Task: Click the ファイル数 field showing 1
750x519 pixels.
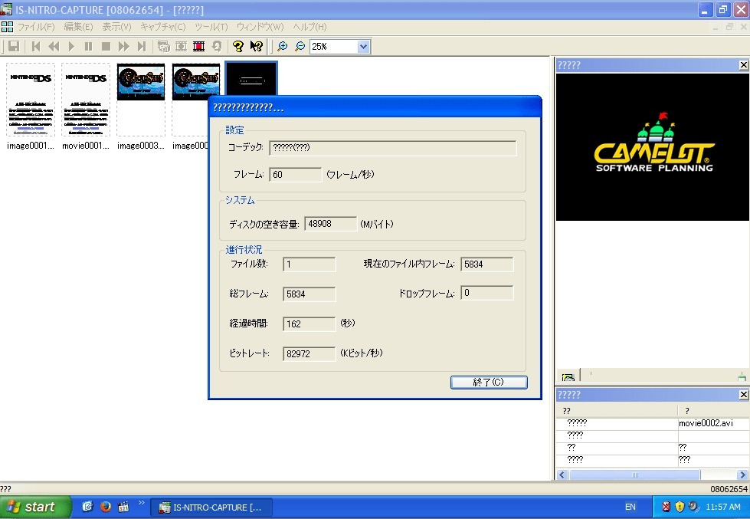Action: [309, 264]
